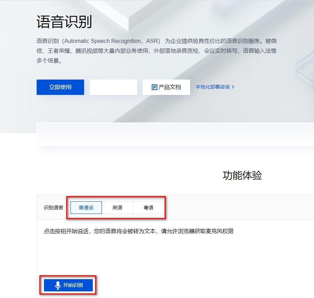Select the 普通话 language tab
314x298 pixels.
[x=86, y=208]
